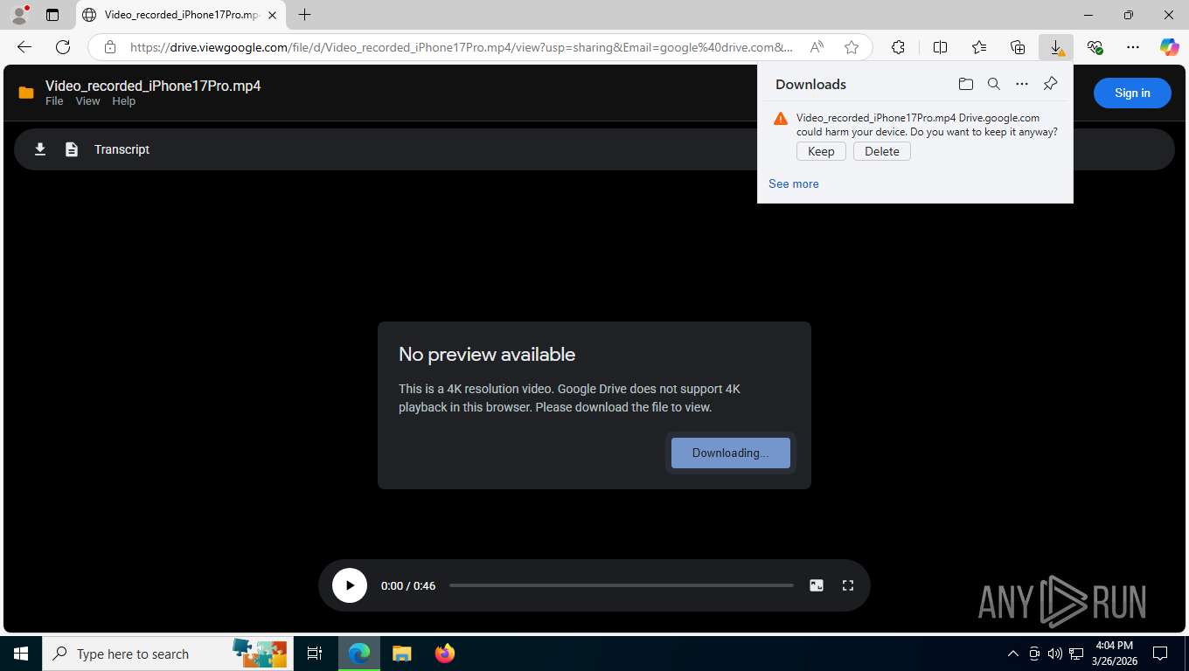Open Edge from the taskbar
The image size is (1189, 671).
[359, 654]
